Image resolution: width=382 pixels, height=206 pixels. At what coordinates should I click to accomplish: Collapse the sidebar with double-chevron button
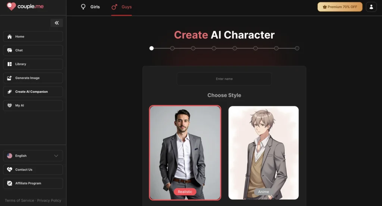pos(57,23)
